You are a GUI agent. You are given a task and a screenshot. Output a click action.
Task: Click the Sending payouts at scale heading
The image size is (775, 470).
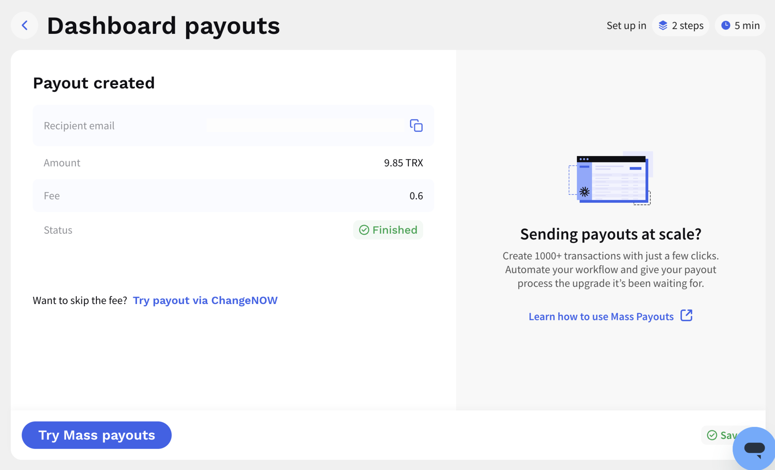point(610,234)
